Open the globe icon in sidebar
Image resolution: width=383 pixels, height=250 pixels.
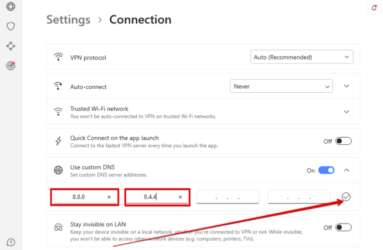point(10,6)
